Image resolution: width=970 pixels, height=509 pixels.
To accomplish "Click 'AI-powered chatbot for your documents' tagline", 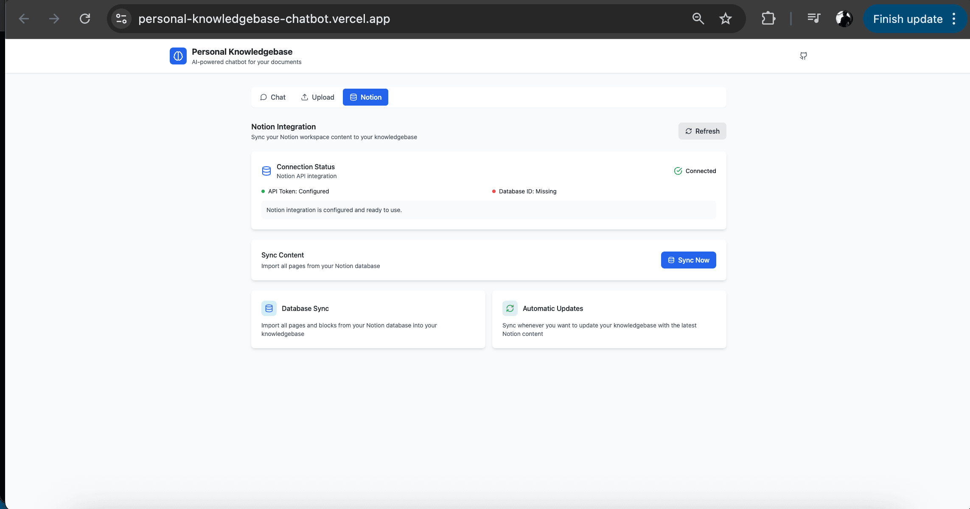I will tap(247, 62).
